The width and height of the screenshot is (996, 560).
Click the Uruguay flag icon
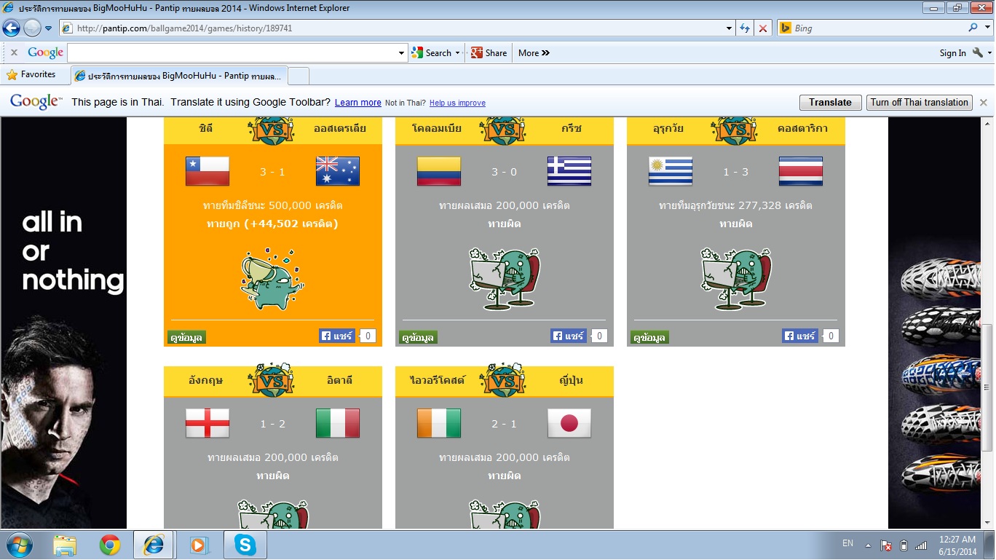[671, 171]
